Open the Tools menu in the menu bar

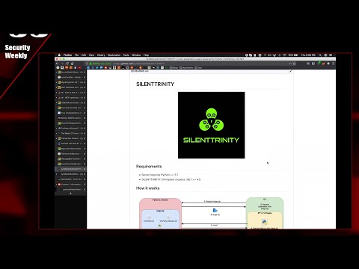pyautogui.click(x=126, y=55)
